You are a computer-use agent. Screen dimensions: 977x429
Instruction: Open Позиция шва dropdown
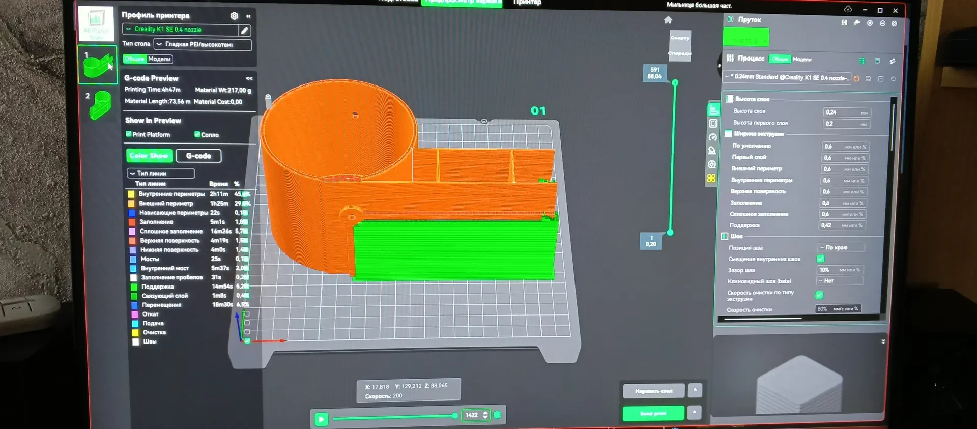(841, 247)
